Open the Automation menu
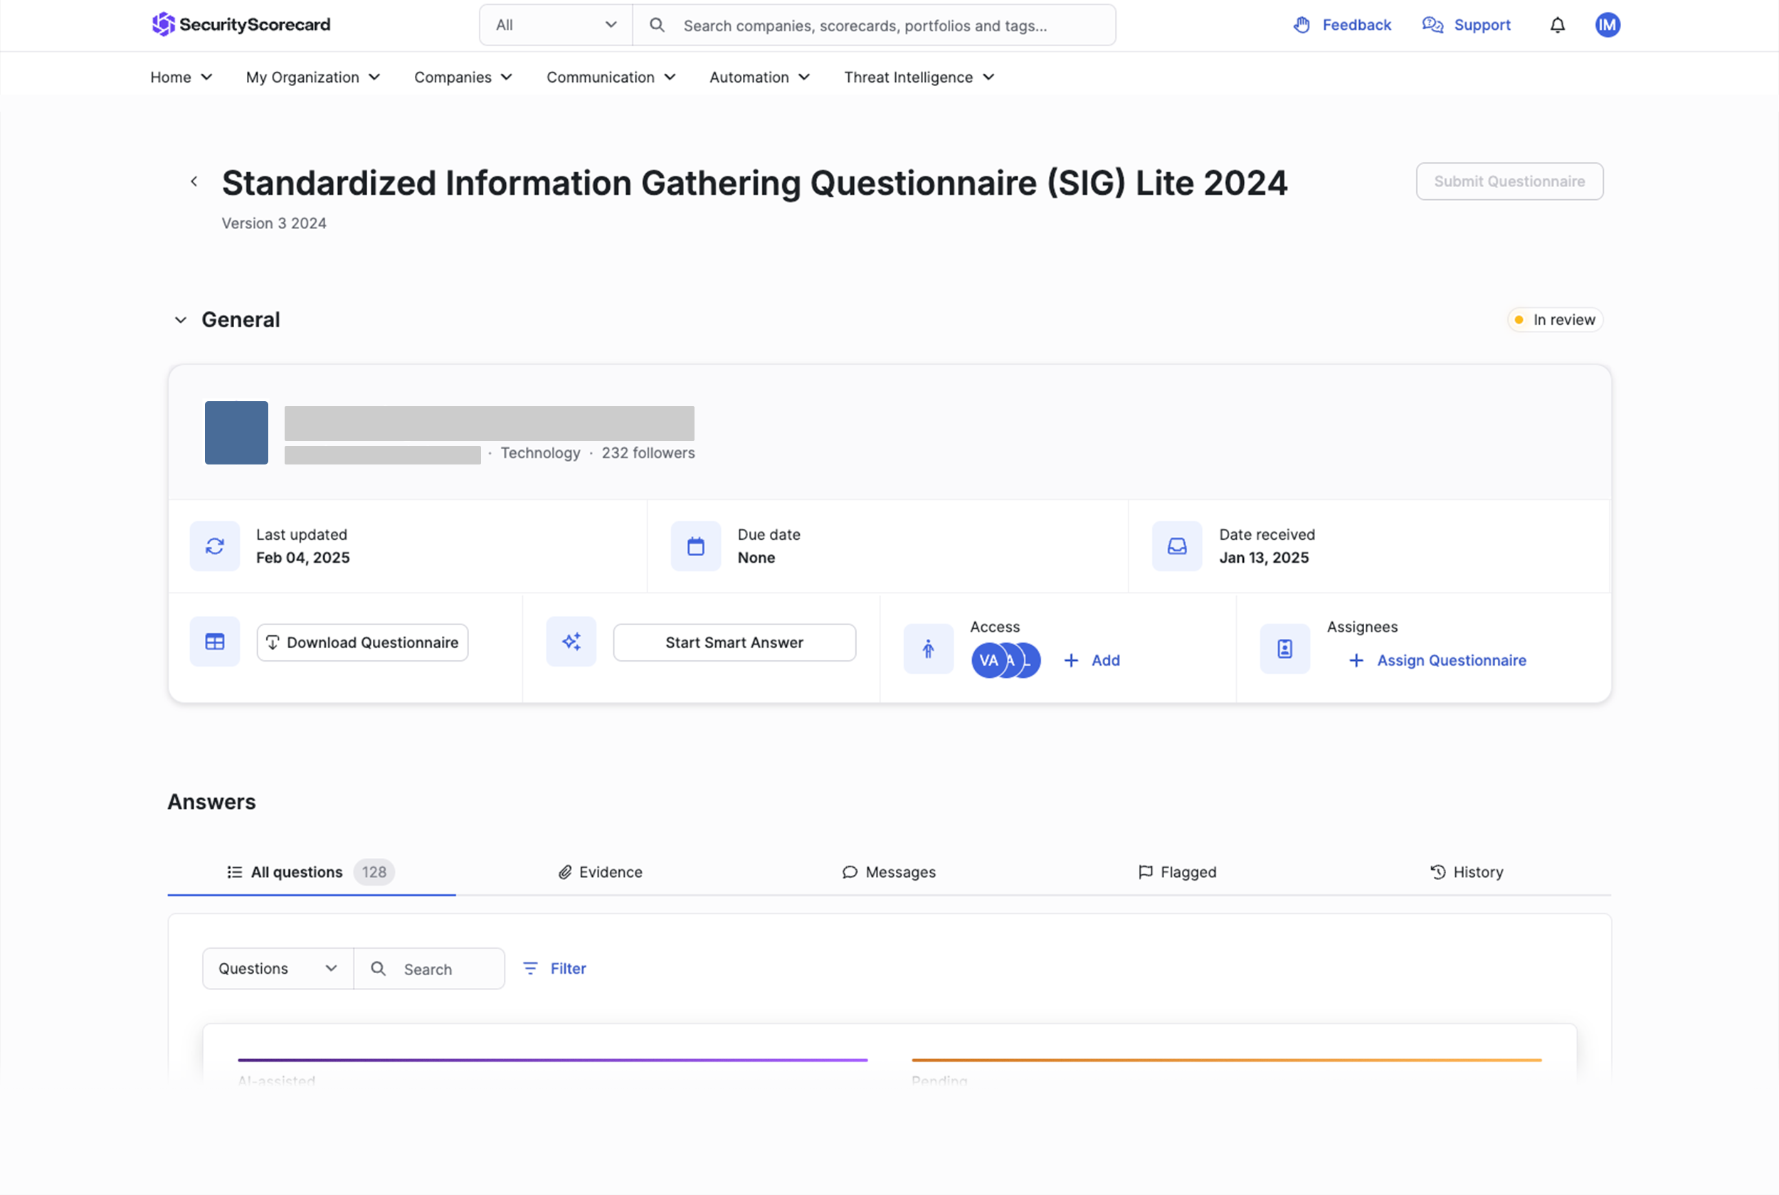Image resolution: width=1779 pixels, height=1195 pixels. [760, 77]
